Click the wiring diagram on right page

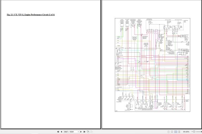click(153, 65)
